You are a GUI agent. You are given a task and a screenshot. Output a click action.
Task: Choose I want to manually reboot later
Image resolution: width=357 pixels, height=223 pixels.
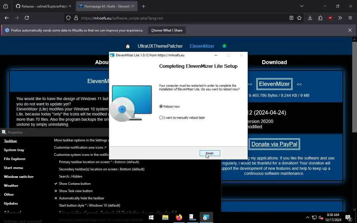(182, 118)
